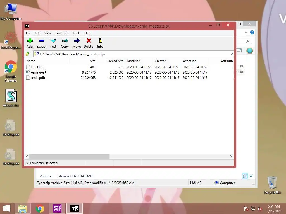Open the Edit menu
This screenshot has height=214, width=286.
[38, 33]
